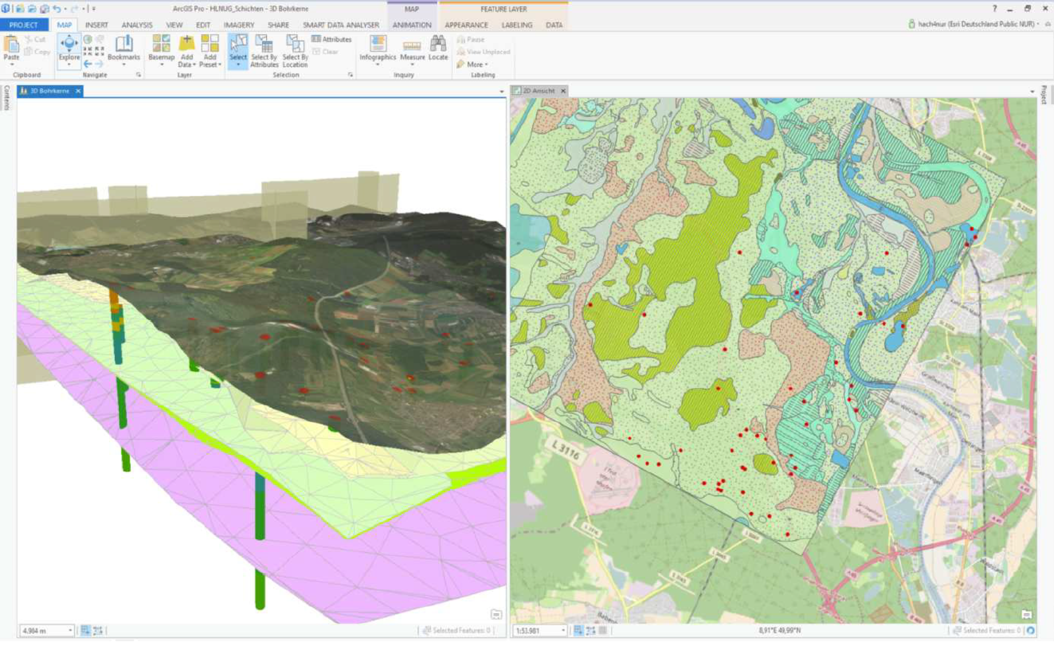
Task: Click the 8,91°E 49,99°N coordinate readout
Action: [779, 630]
